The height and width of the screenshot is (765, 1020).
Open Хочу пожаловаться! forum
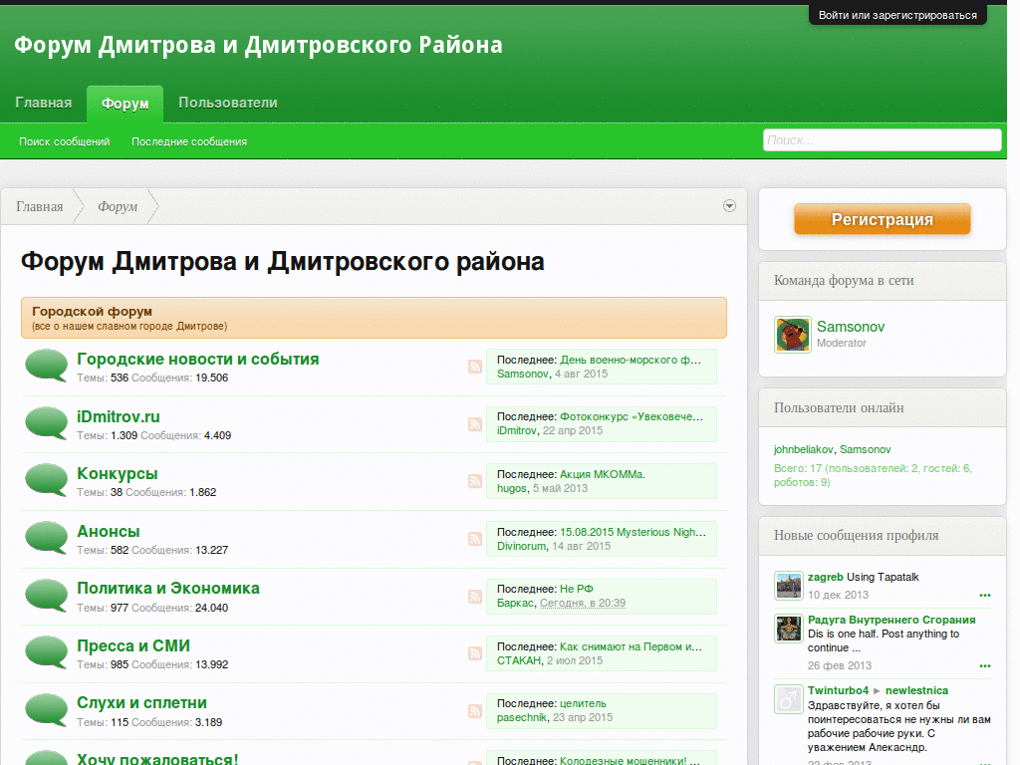[157, 759]
